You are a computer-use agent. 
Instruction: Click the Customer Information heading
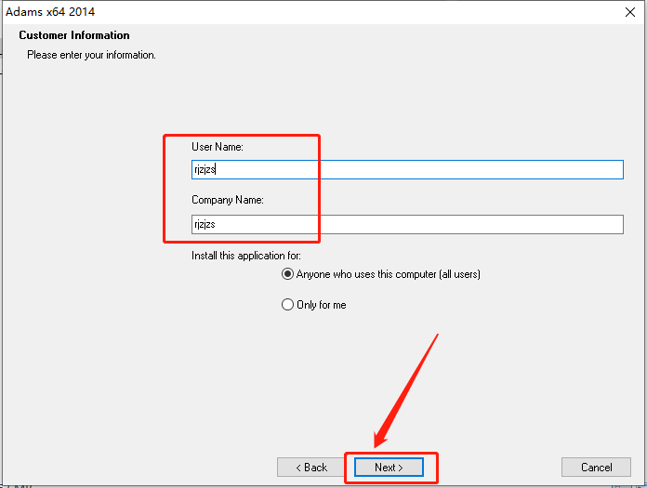tap(74, 35)
